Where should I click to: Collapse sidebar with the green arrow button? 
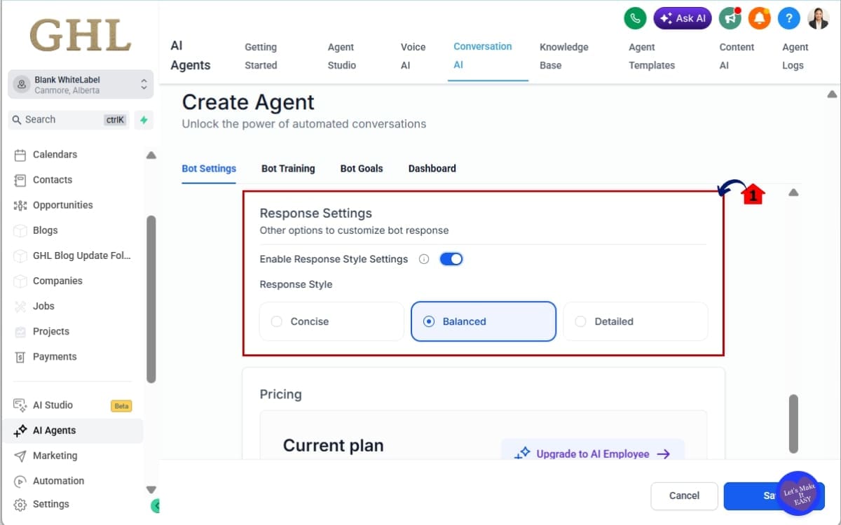155,505
